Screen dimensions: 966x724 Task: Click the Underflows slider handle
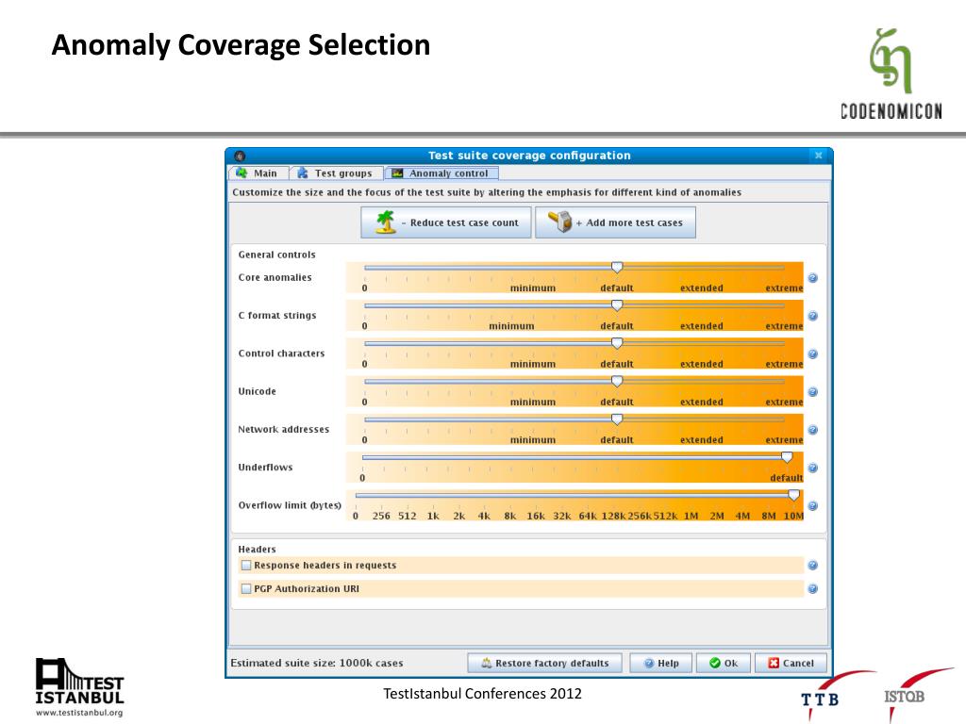click(x=787, y=457)
